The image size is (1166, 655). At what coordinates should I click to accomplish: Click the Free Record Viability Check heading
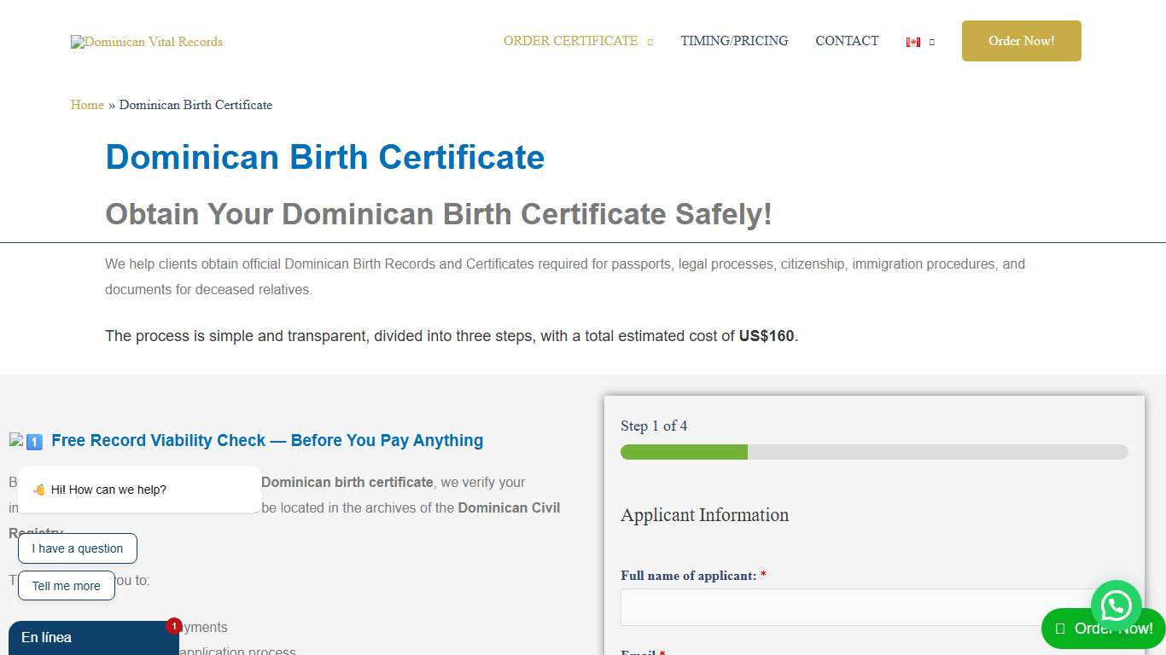click(267, 441)
